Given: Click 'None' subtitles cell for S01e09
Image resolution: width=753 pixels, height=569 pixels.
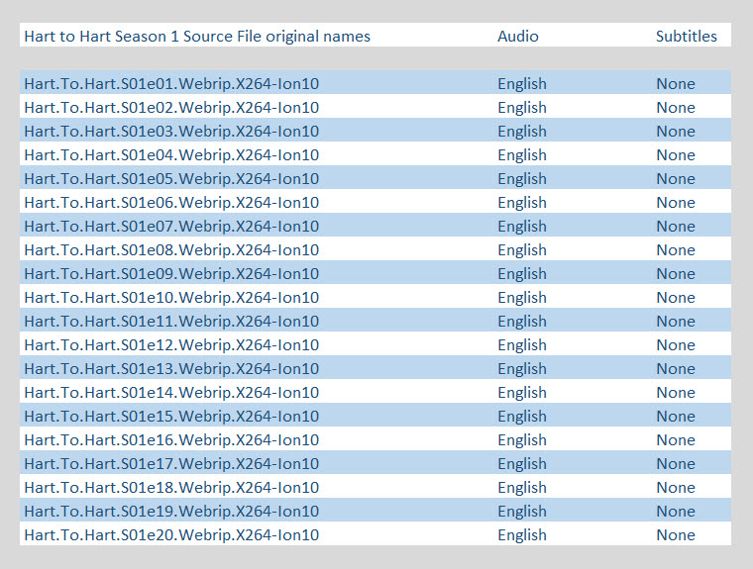Looking at the screenshot, I should pos(676,273).
